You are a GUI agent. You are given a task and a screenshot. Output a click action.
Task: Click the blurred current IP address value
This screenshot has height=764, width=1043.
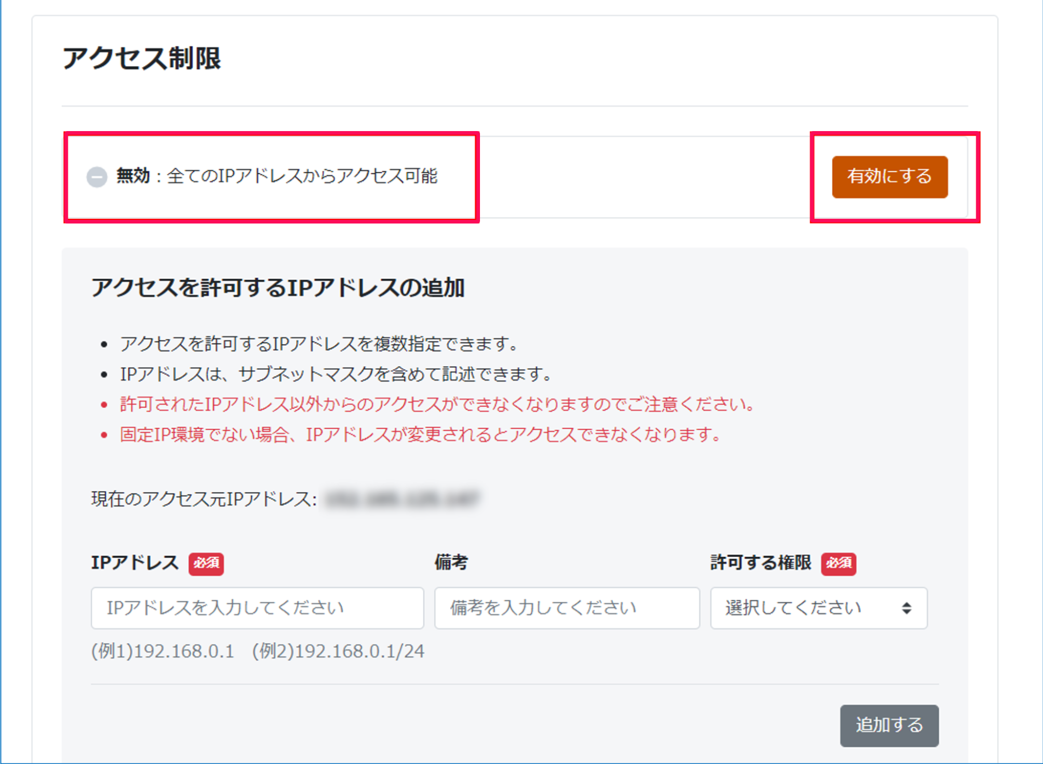(401, 499)
